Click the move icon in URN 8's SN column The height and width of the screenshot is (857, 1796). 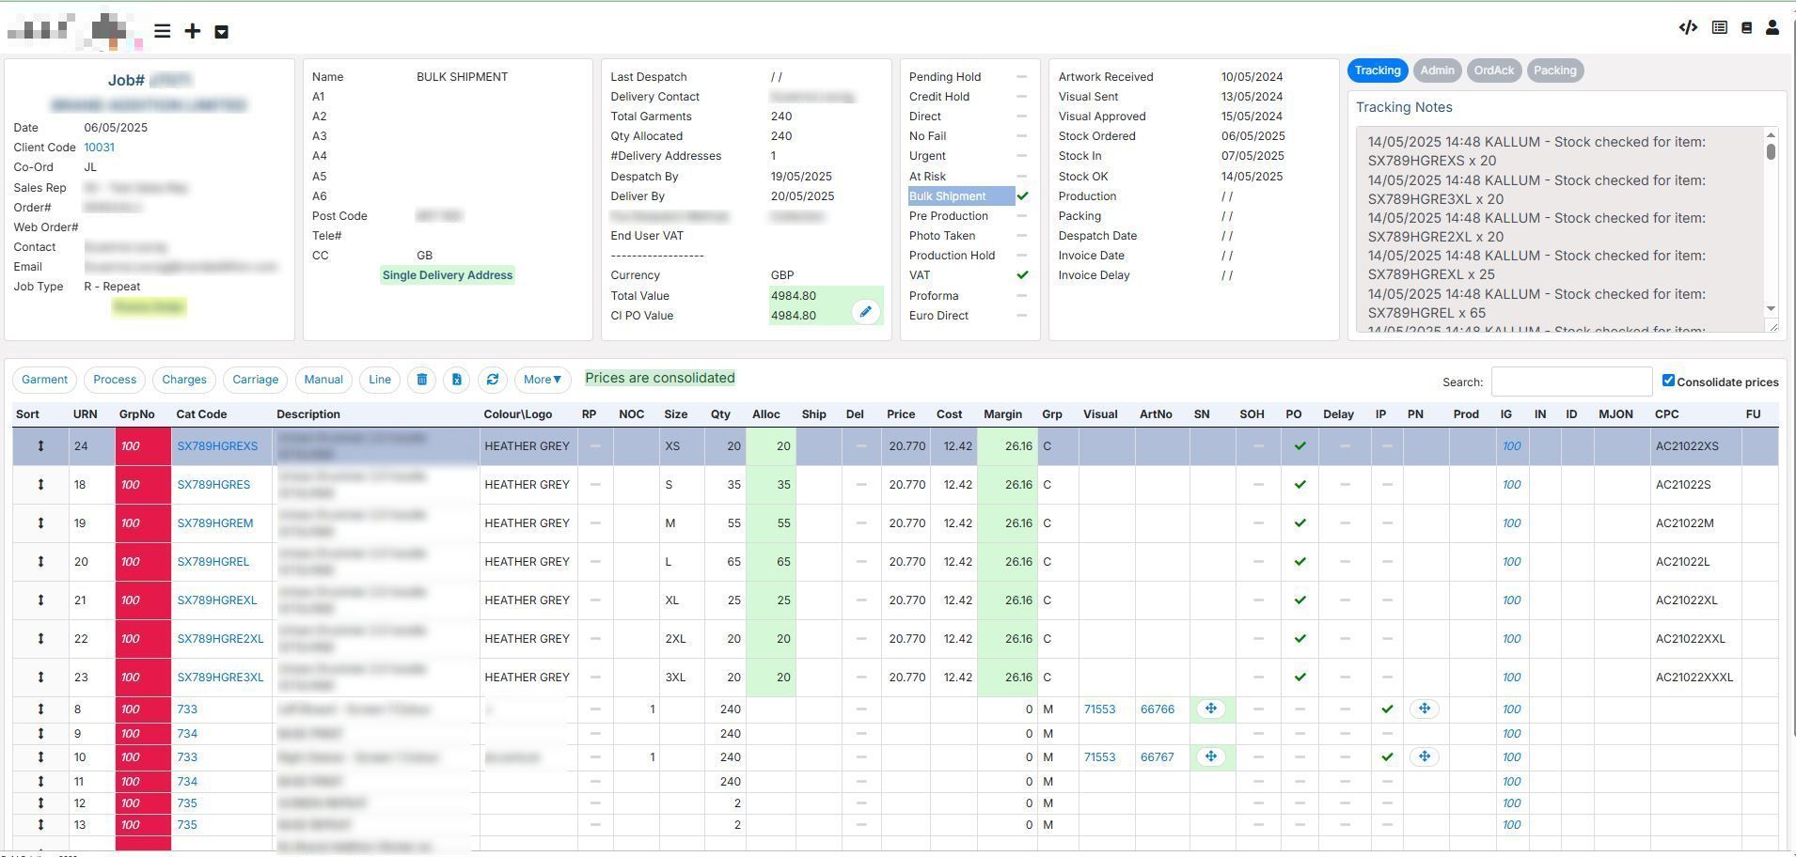[x=1210, y=709]
